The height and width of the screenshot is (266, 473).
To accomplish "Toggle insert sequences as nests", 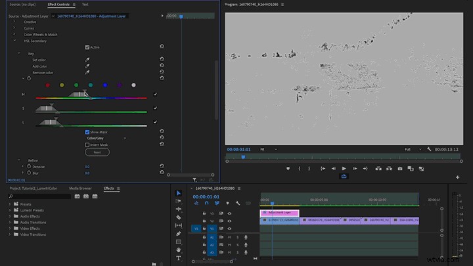I will [x=196, y=203].
